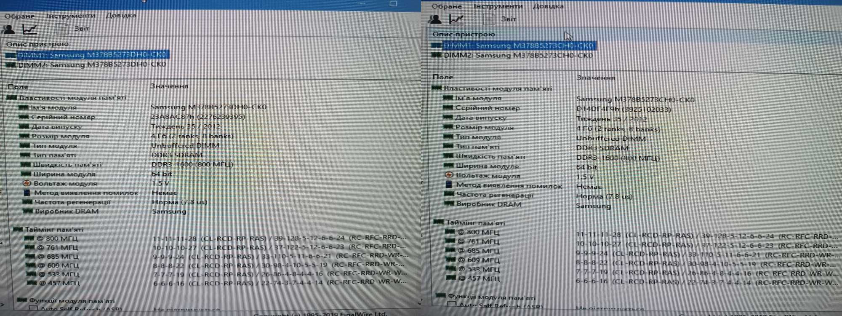842x316 pixels.
Task: Click the Звіт button in the left window
Action: 82,29
